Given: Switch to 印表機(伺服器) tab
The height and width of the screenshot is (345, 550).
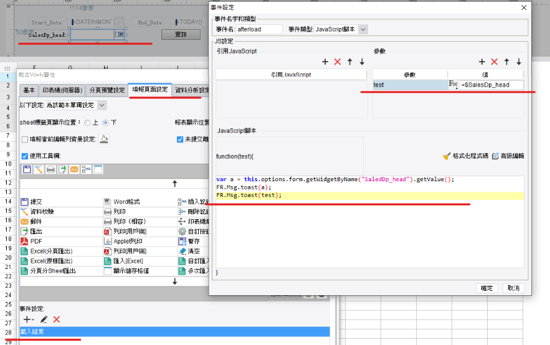Looking at the screenshot, I should [x=62, y=90].
